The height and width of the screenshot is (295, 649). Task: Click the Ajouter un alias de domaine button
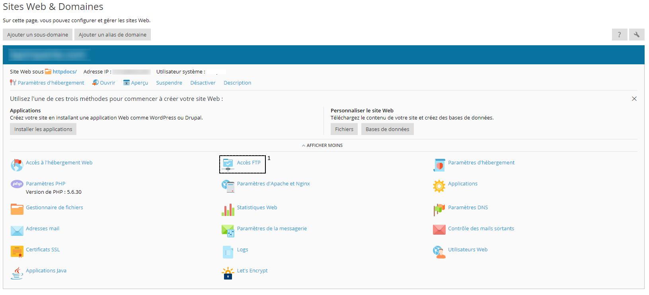pyautogui.click(x=113, y=35)
